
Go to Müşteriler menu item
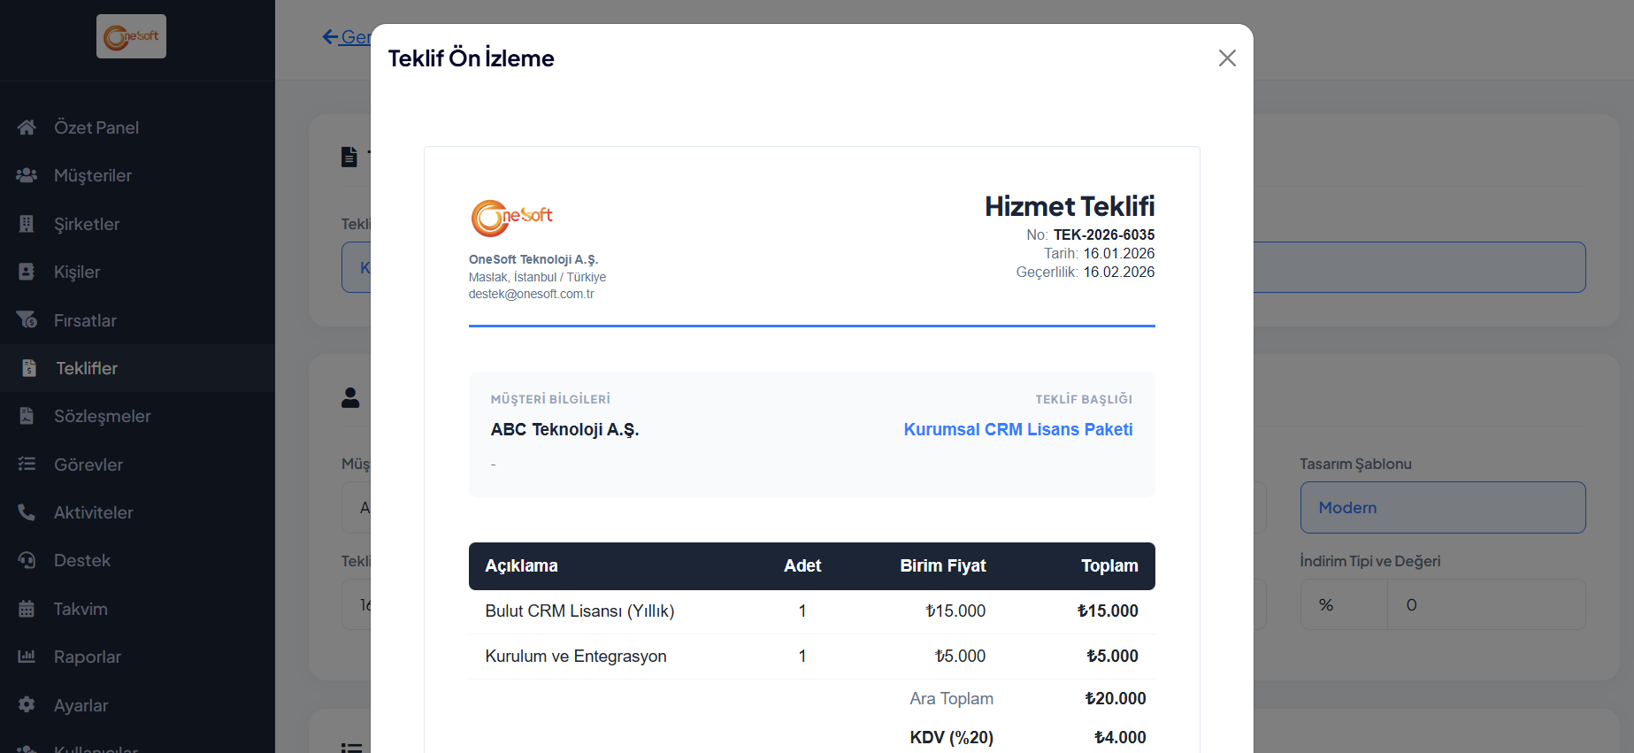coord(137,175)
